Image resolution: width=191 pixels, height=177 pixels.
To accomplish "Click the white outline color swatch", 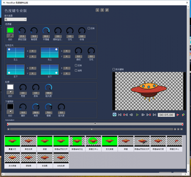I will tap(10, 87).
